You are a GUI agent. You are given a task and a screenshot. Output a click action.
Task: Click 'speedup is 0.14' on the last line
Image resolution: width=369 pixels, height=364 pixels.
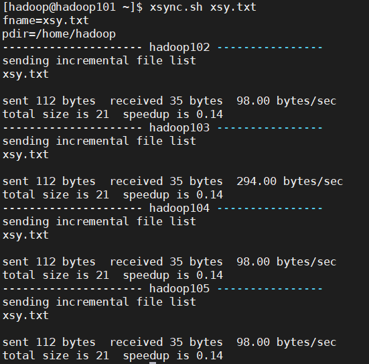coord(173,356)
